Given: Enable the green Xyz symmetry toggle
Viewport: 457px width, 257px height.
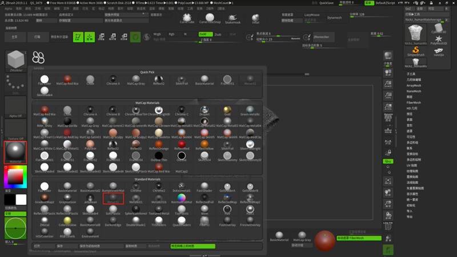Looking at the screenshot, I should (x=388, y=162).
